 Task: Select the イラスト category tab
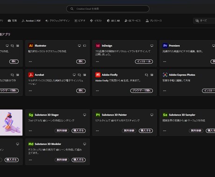click(x=96, y=20)
